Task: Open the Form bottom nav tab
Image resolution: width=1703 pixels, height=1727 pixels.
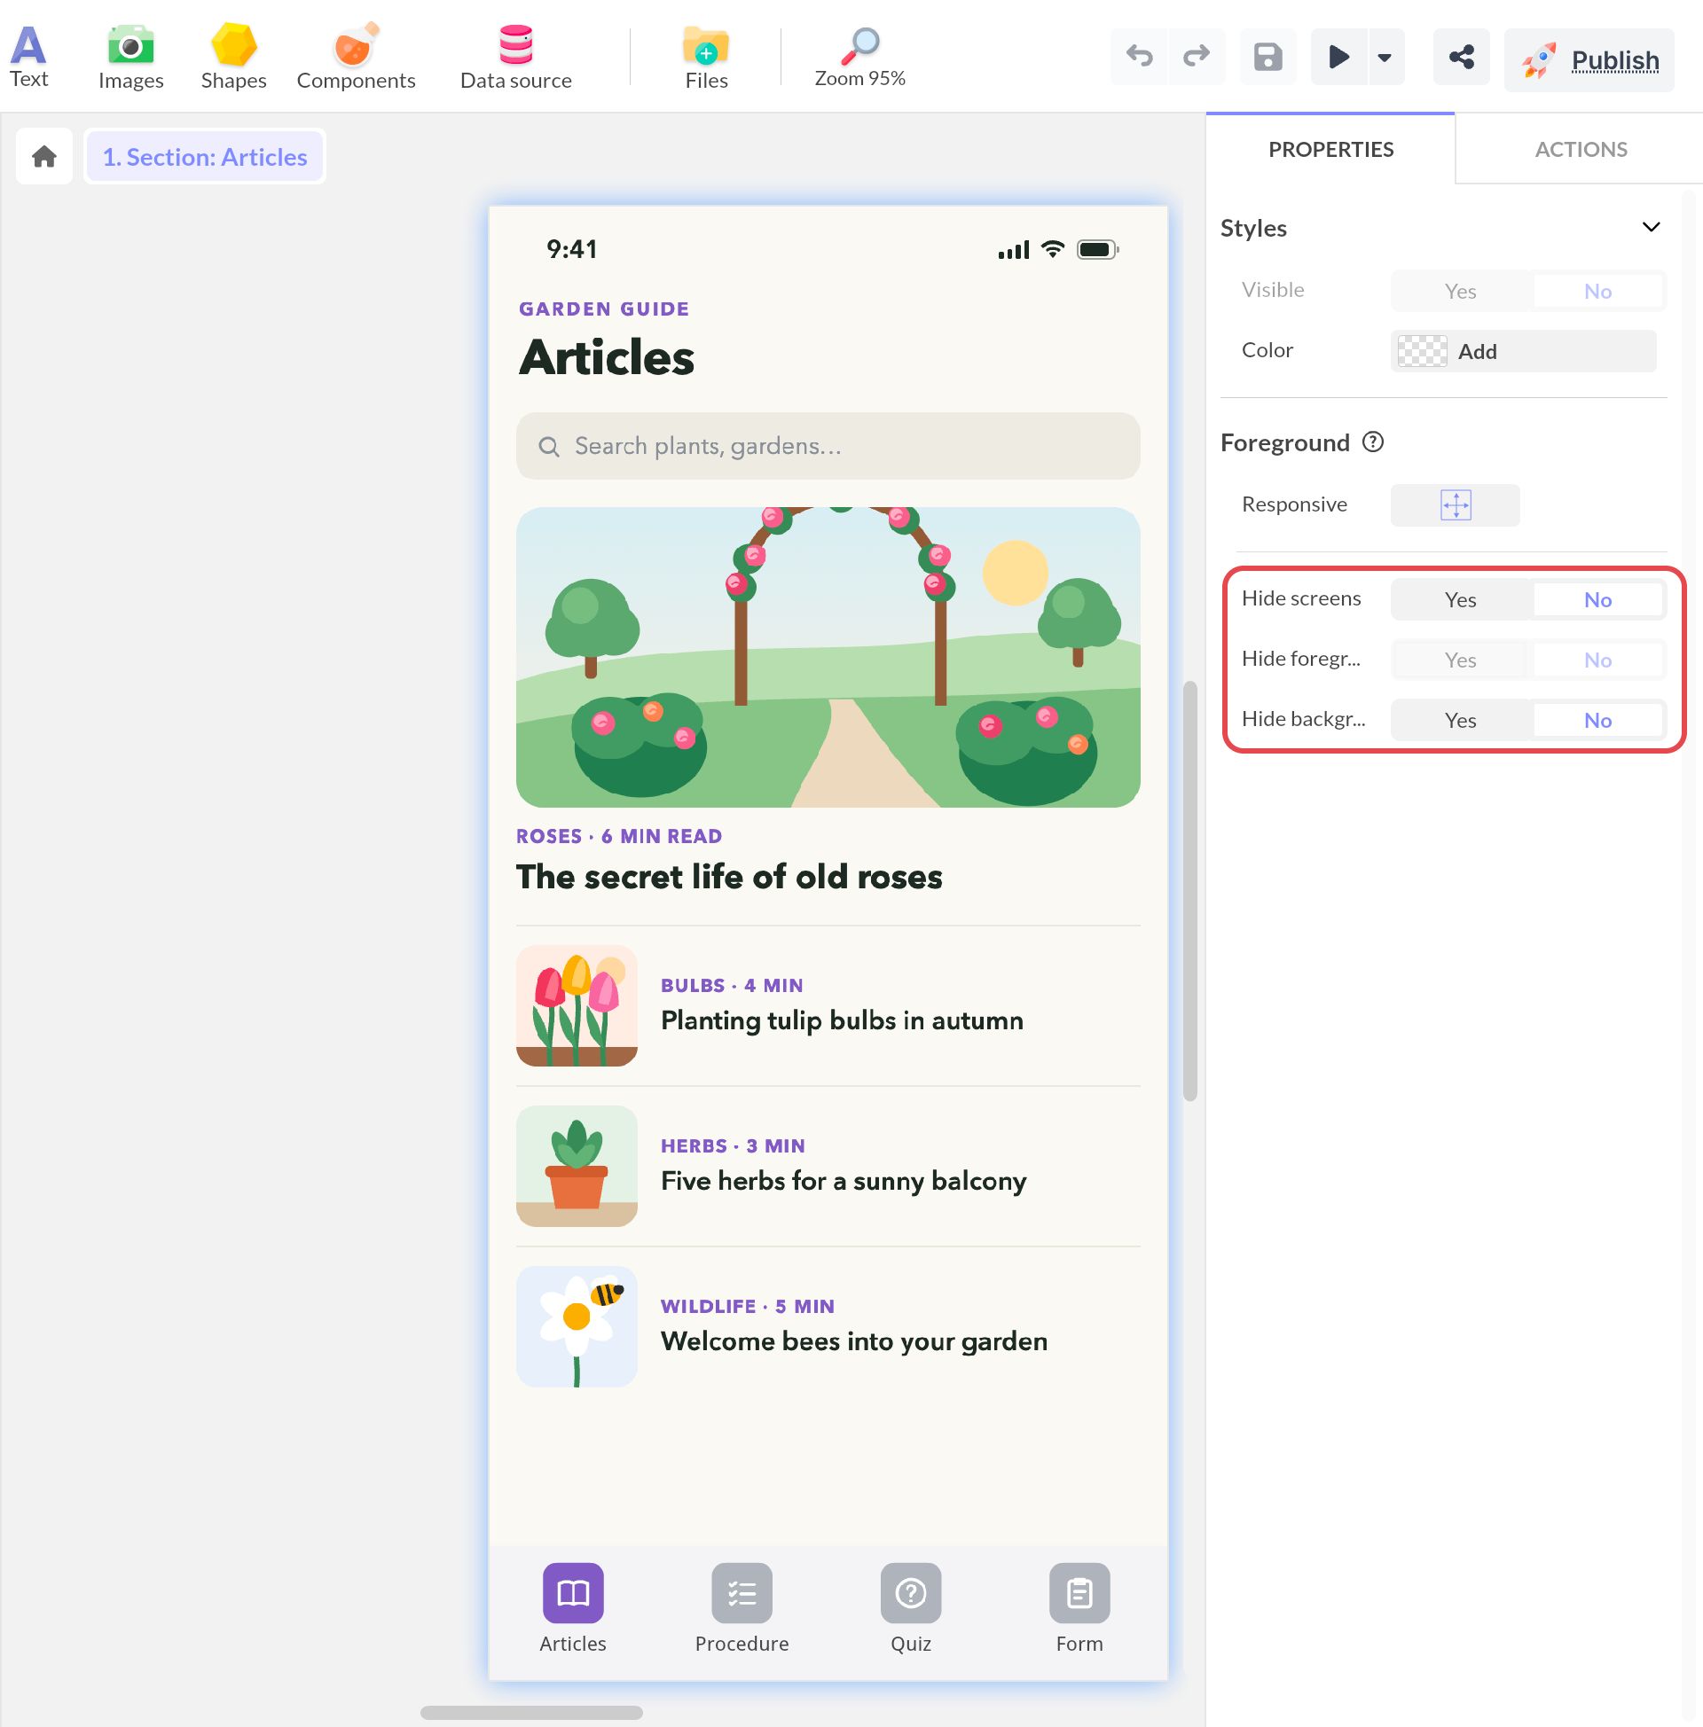Action: 1079,1609
